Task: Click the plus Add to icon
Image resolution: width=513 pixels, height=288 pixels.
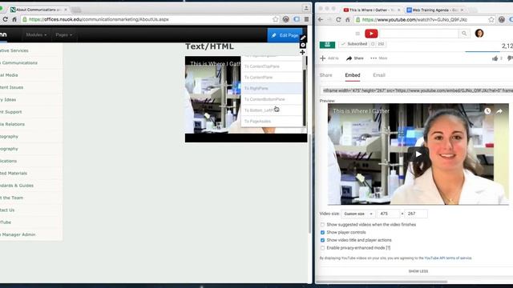Action: (322, 58)
